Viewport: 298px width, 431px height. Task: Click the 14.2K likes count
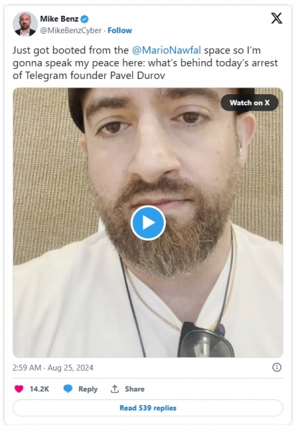click(39, 389)
